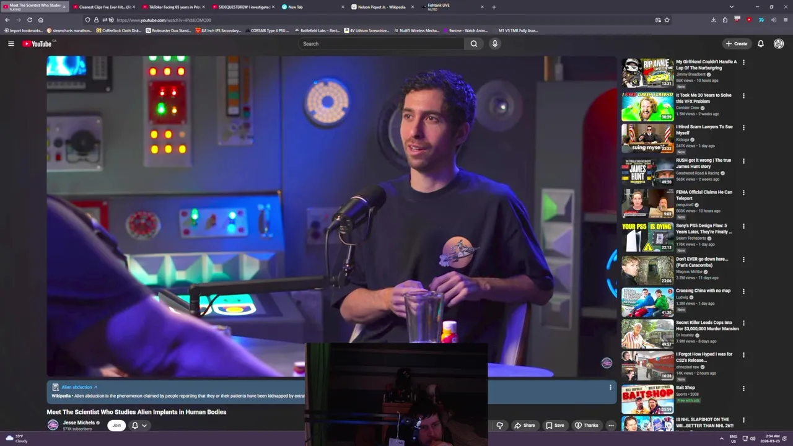Switch to SIDEQUESTDREW I investigate tab

243,7
